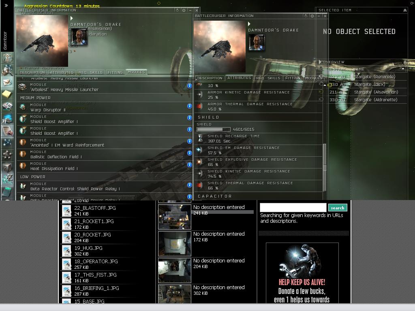Open the thumbnail labeled 241 KiB
This screenshot has height=311, width=415.
(x=174, y=217)
